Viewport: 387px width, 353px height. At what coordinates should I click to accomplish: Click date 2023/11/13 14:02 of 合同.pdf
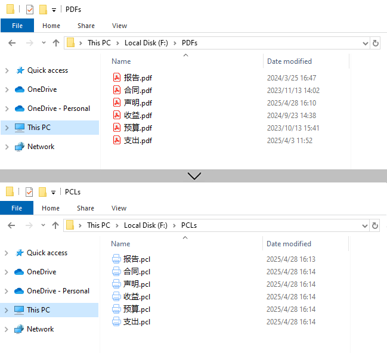tap(293, 91)
